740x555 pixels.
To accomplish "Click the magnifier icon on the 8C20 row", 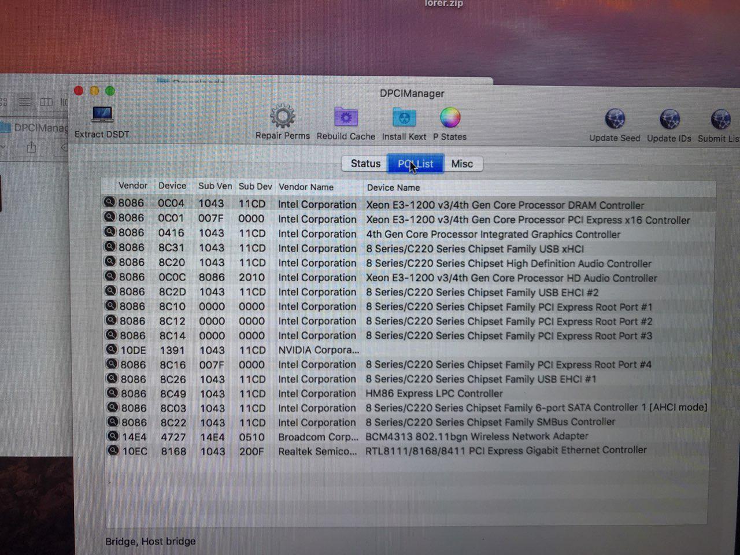I will tap(110, 261).
